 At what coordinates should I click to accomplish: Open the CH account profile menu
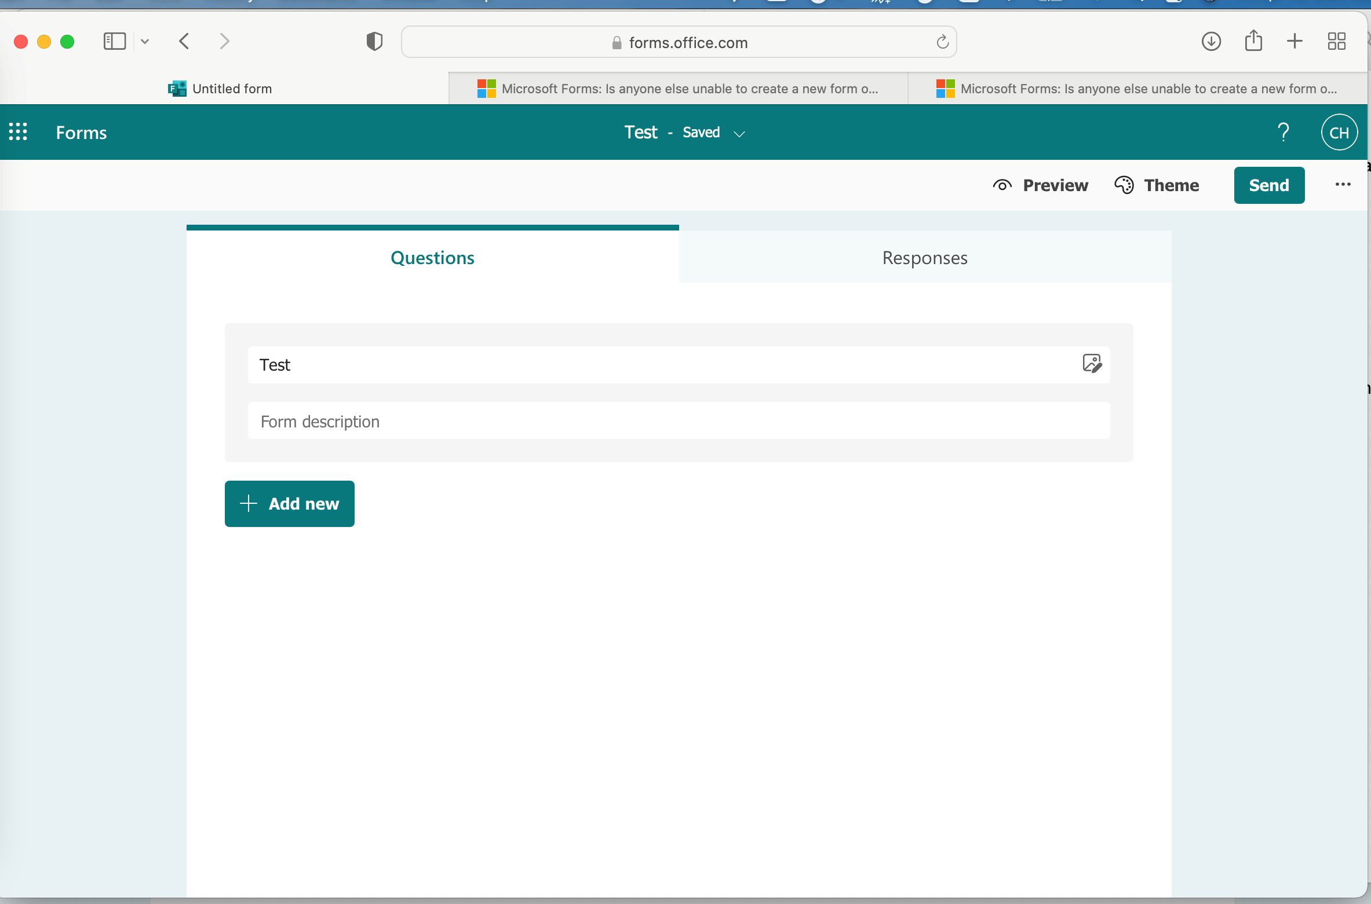(x=1339, y=133)
